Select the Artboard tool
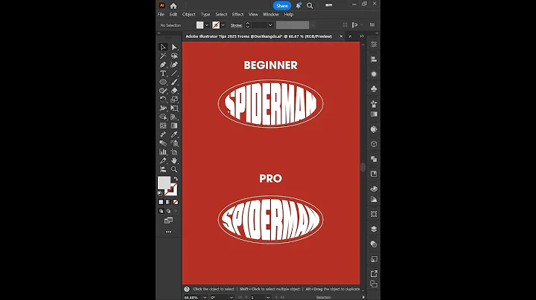This screenshot has height=300, width=536. (174, 152)
